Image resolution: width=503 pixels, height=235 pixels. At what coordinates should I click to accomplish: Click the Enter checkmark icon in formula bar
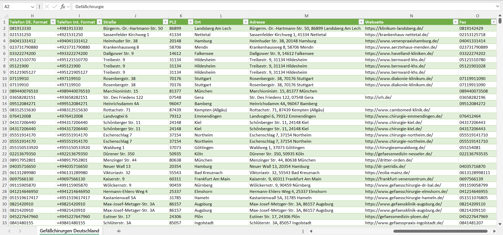55,7
